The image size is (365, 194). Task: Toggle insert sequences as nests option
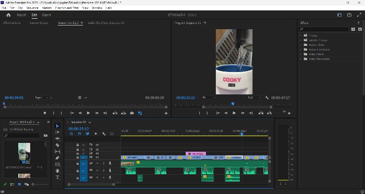pyautogui.click(x=71, y=134)
